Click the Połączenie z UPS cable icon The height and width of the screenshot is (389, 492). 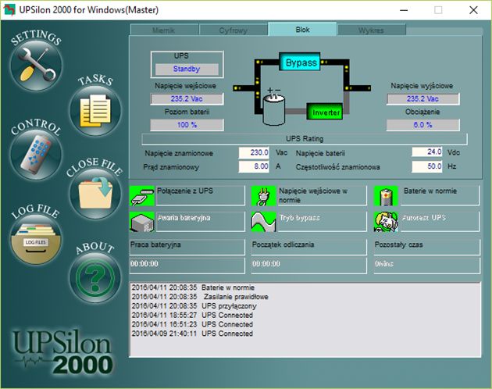point(142,196)
